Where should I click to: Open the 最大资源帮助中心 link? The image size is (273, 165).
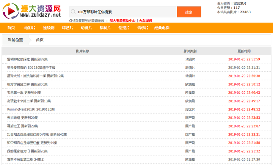(122, 20)
